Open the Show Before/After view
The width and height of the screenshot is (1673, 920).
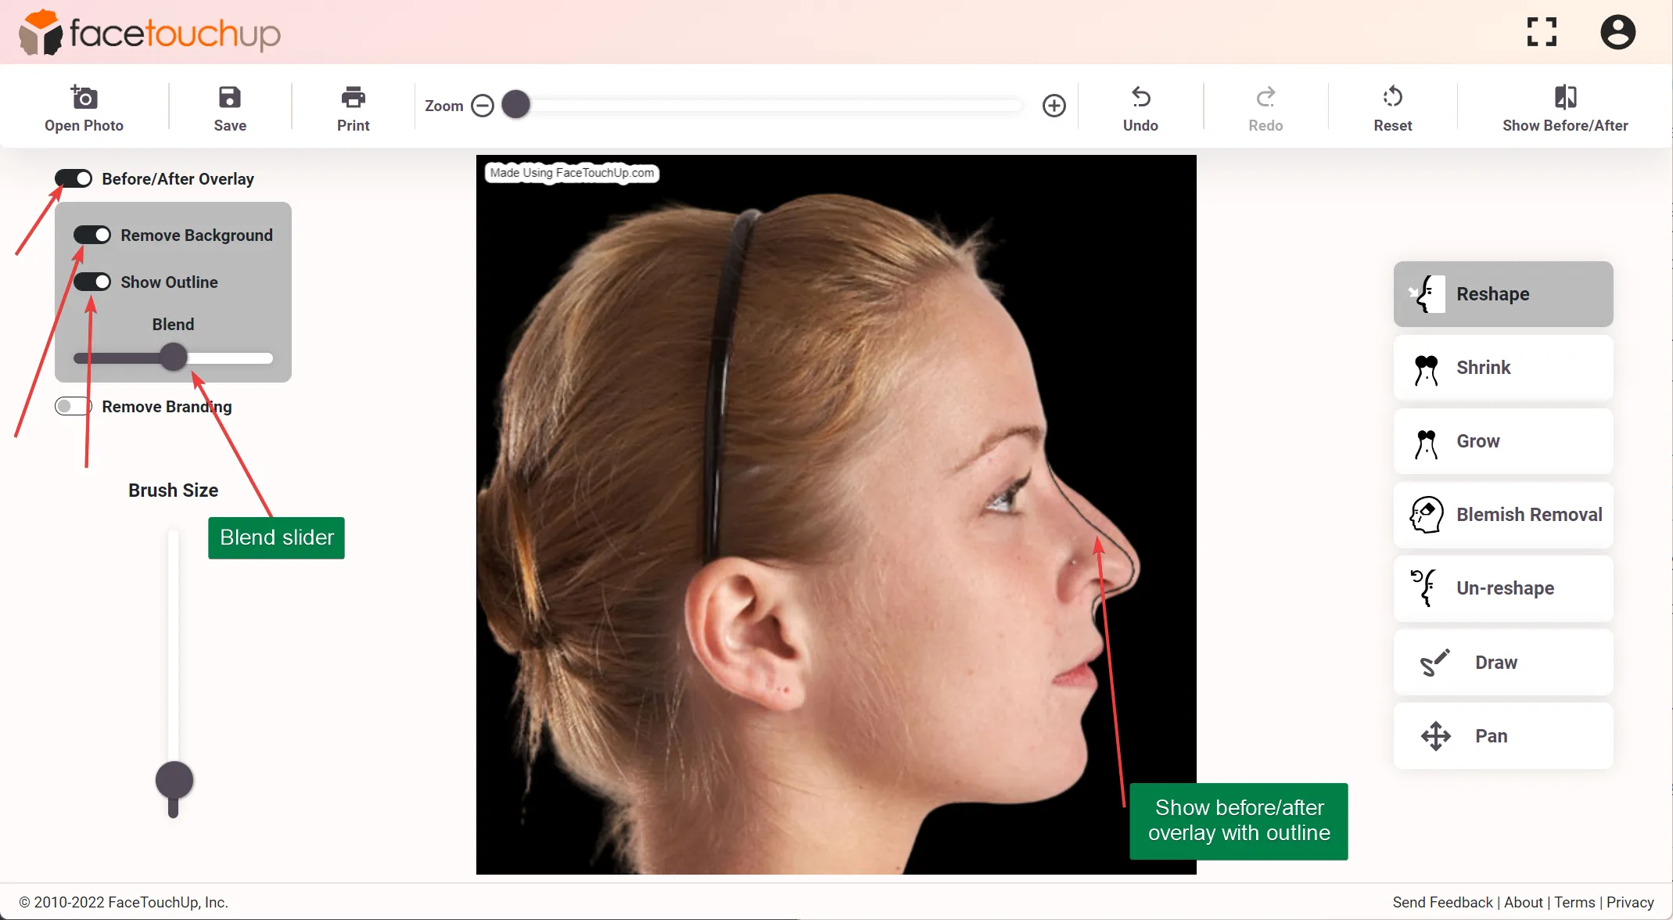pyautogui.click(x=1563, y=106)
